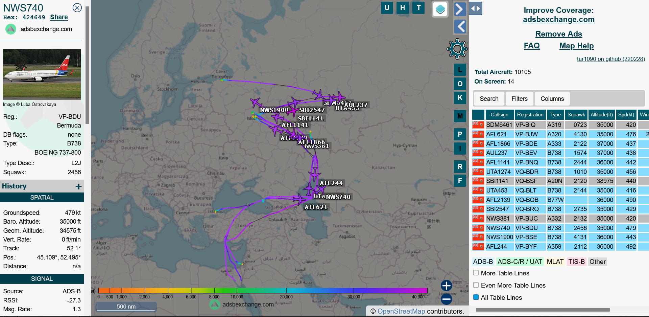Toggle the O map option button

click(x=460, y=84)
